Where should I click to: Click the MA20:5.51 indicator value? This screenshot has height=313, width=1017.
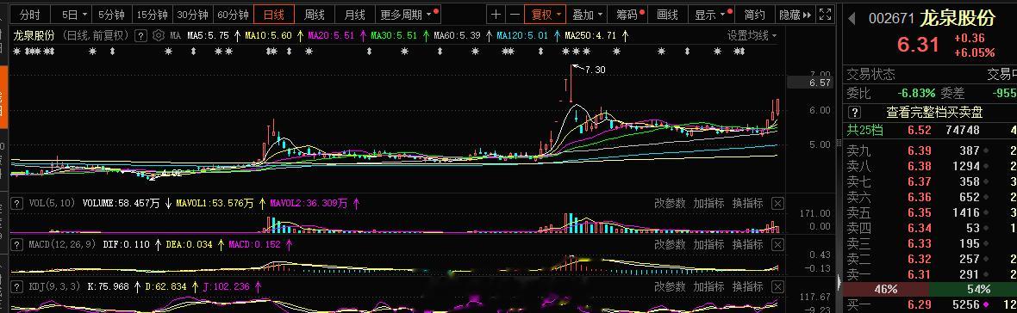point(331,35)
